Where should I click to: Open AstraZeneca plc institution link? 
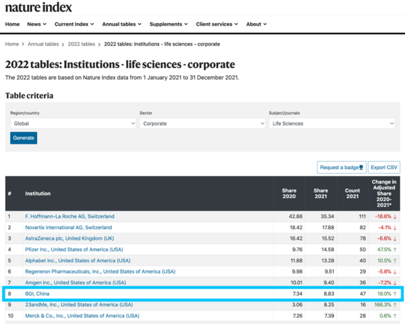pos(69,238)
